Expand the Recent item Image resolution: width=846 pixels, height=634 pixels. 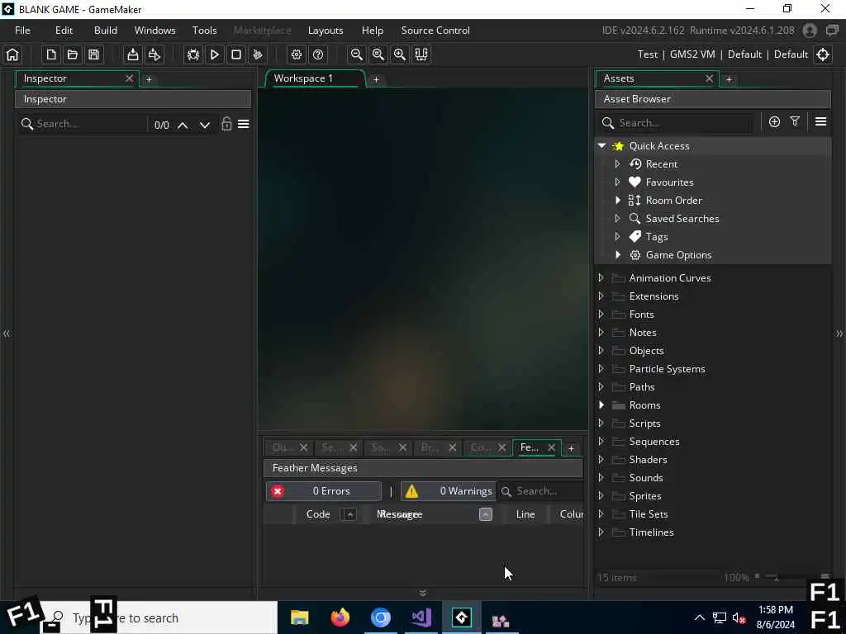click(618, 164)
